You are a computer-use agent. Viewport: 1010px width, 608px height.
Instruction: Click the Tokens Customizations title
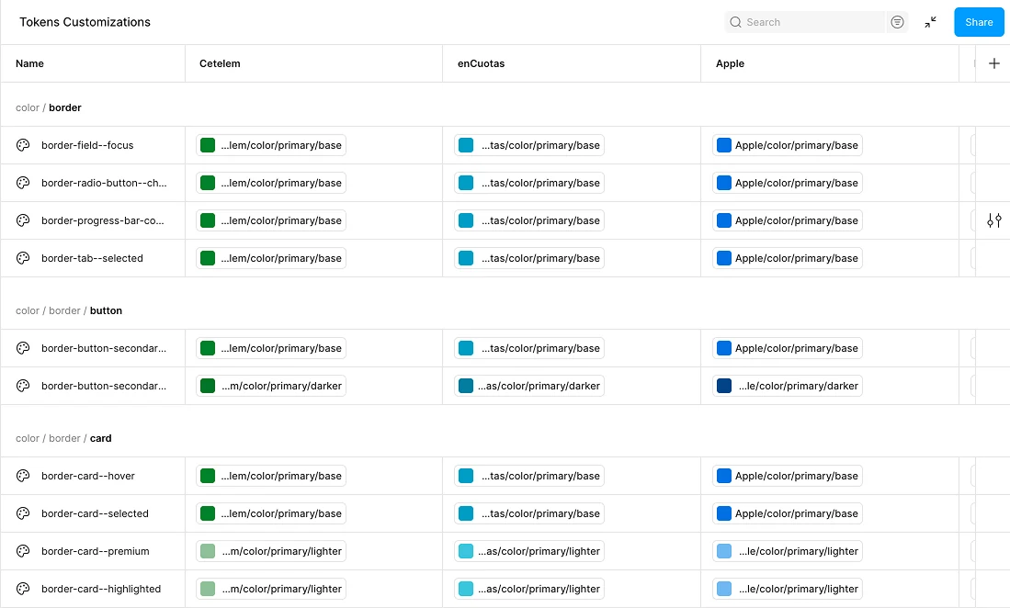pos(85,22)
